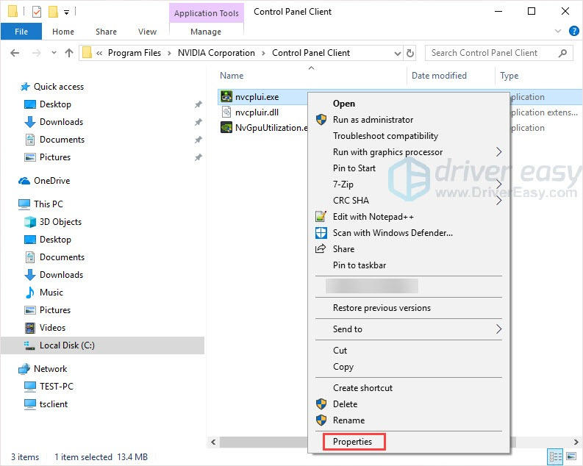The width and height of the screenshot is (583, 466).
Task: Click the details view button in status bar
Action: [556, 457]
